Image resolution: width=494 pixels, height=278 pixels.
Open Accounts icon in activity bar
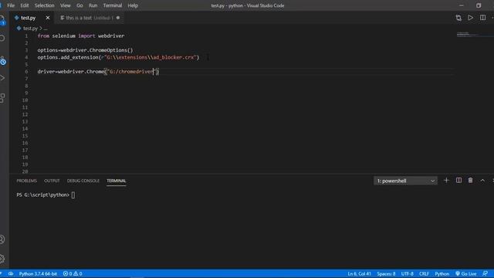coord(2,239)
